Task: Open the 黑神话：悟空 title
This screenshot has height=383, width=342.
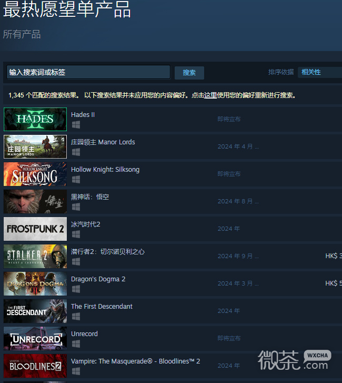Action: pos(90,197)
